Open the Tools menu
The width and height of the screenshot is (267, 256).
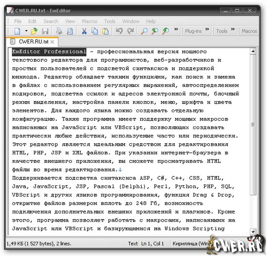click(110, 21)
